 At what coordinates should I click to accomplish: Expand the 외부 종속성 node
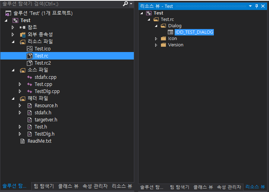tap(13, 34)
